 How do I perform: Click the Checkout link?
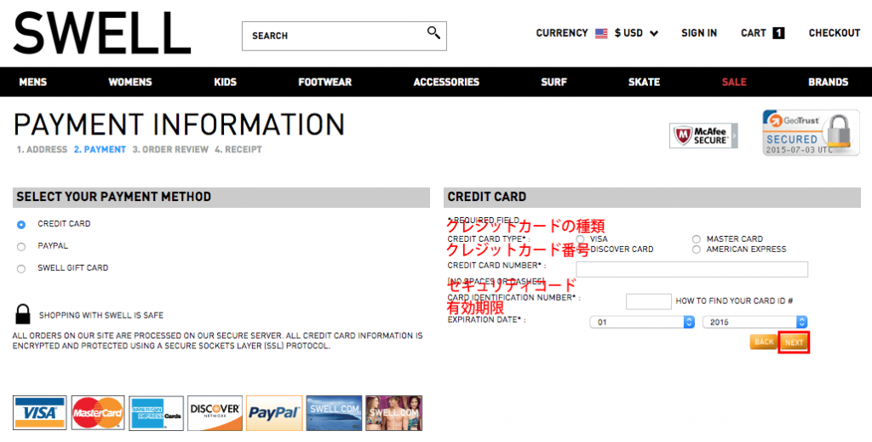click(x=835, y=33)
